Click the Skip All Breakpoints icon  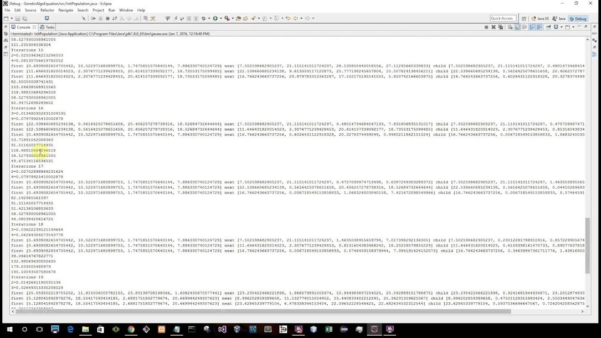pos(84,18)
